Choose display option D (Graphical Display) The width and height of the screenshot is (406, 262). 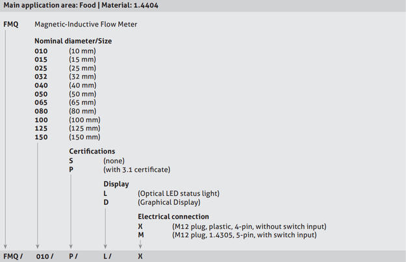click(x=106, y=202)
